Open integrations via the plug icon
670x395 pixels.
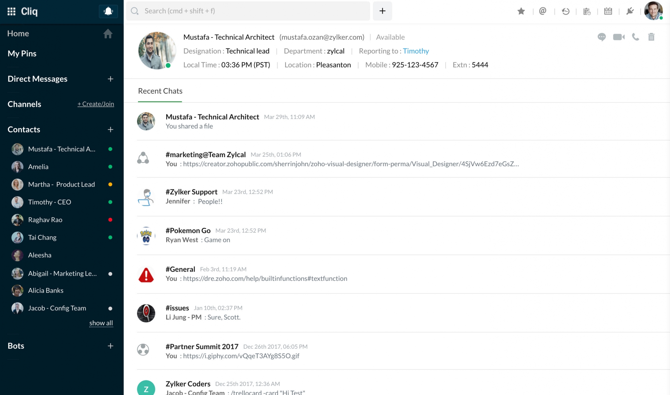(x=630, y=11)
